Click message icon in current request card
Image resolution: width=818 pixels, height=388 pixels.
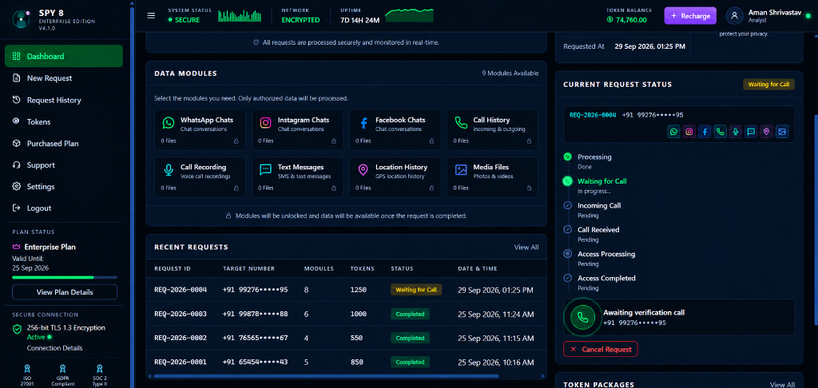751,132
